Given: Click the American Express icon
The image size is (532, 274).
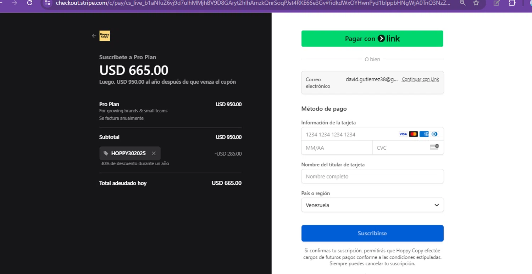Looking at the screenshot, I should [424, 134].
